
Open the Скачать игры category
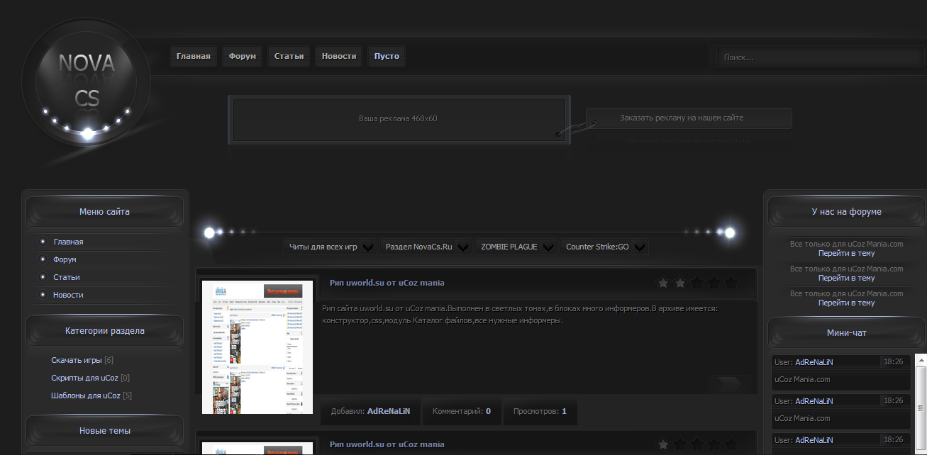tap(77, 360)
